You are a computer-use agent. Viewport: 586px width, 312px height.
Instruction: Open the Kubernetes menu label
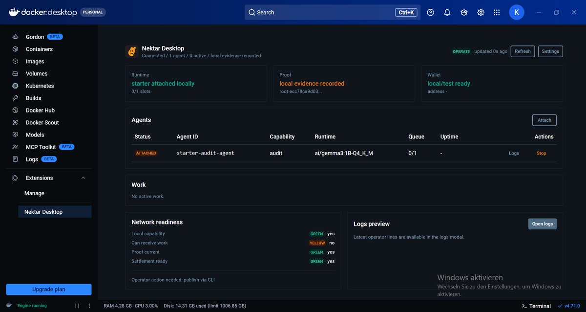(40, 86)
